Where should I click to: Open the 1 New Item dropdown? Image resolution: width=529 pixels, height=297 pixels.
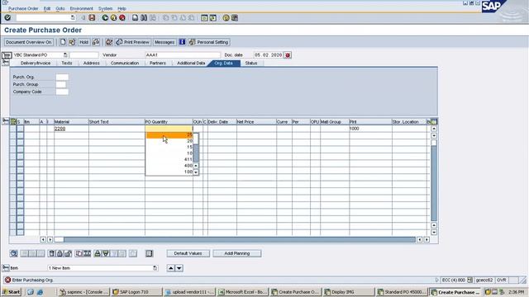click(x=155, y=268)
